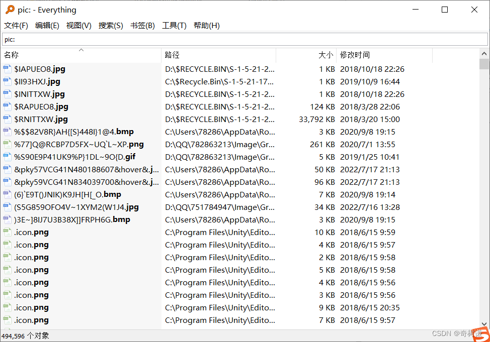490x342 pixels.
Task: Select file name $II93HXJ.jpg
Action: (37, 81)
